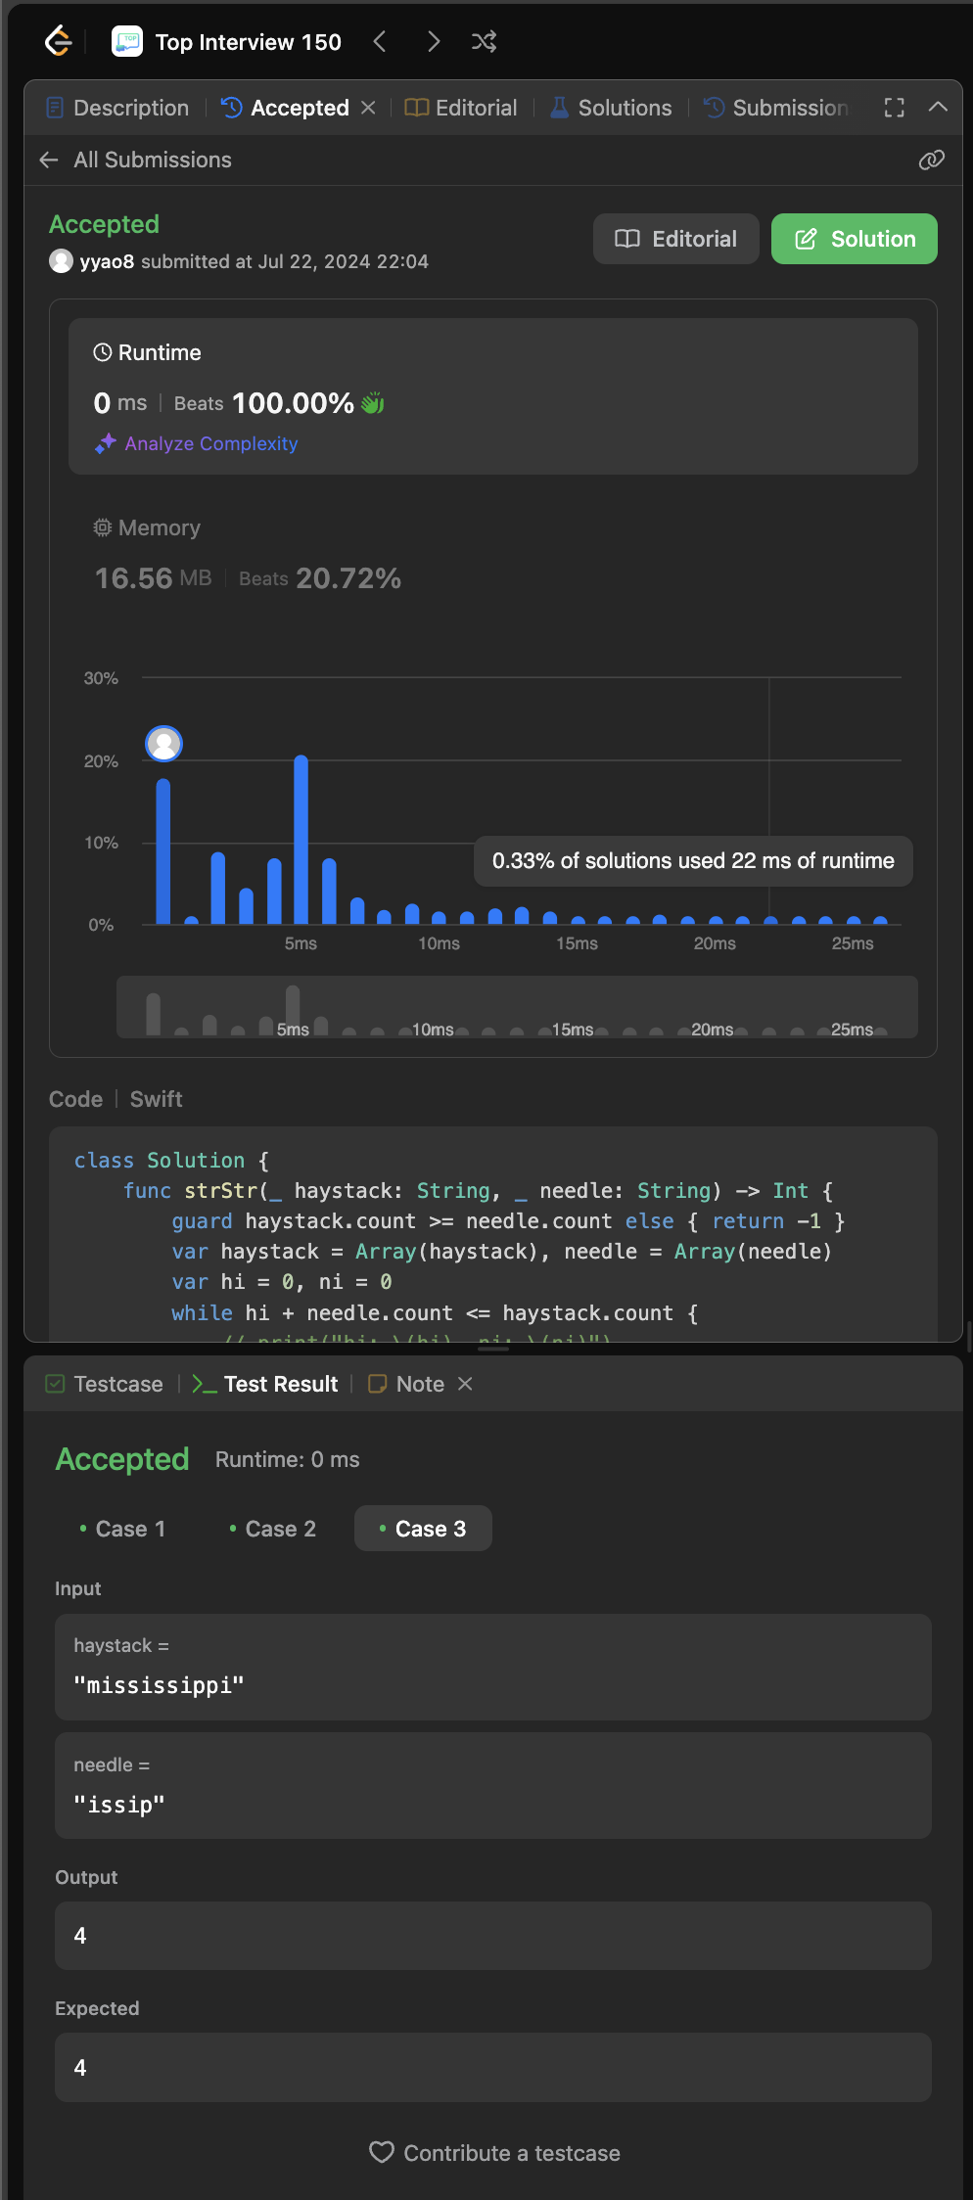Click the green Solution button

pyautogui.click(x=854, y=239)
